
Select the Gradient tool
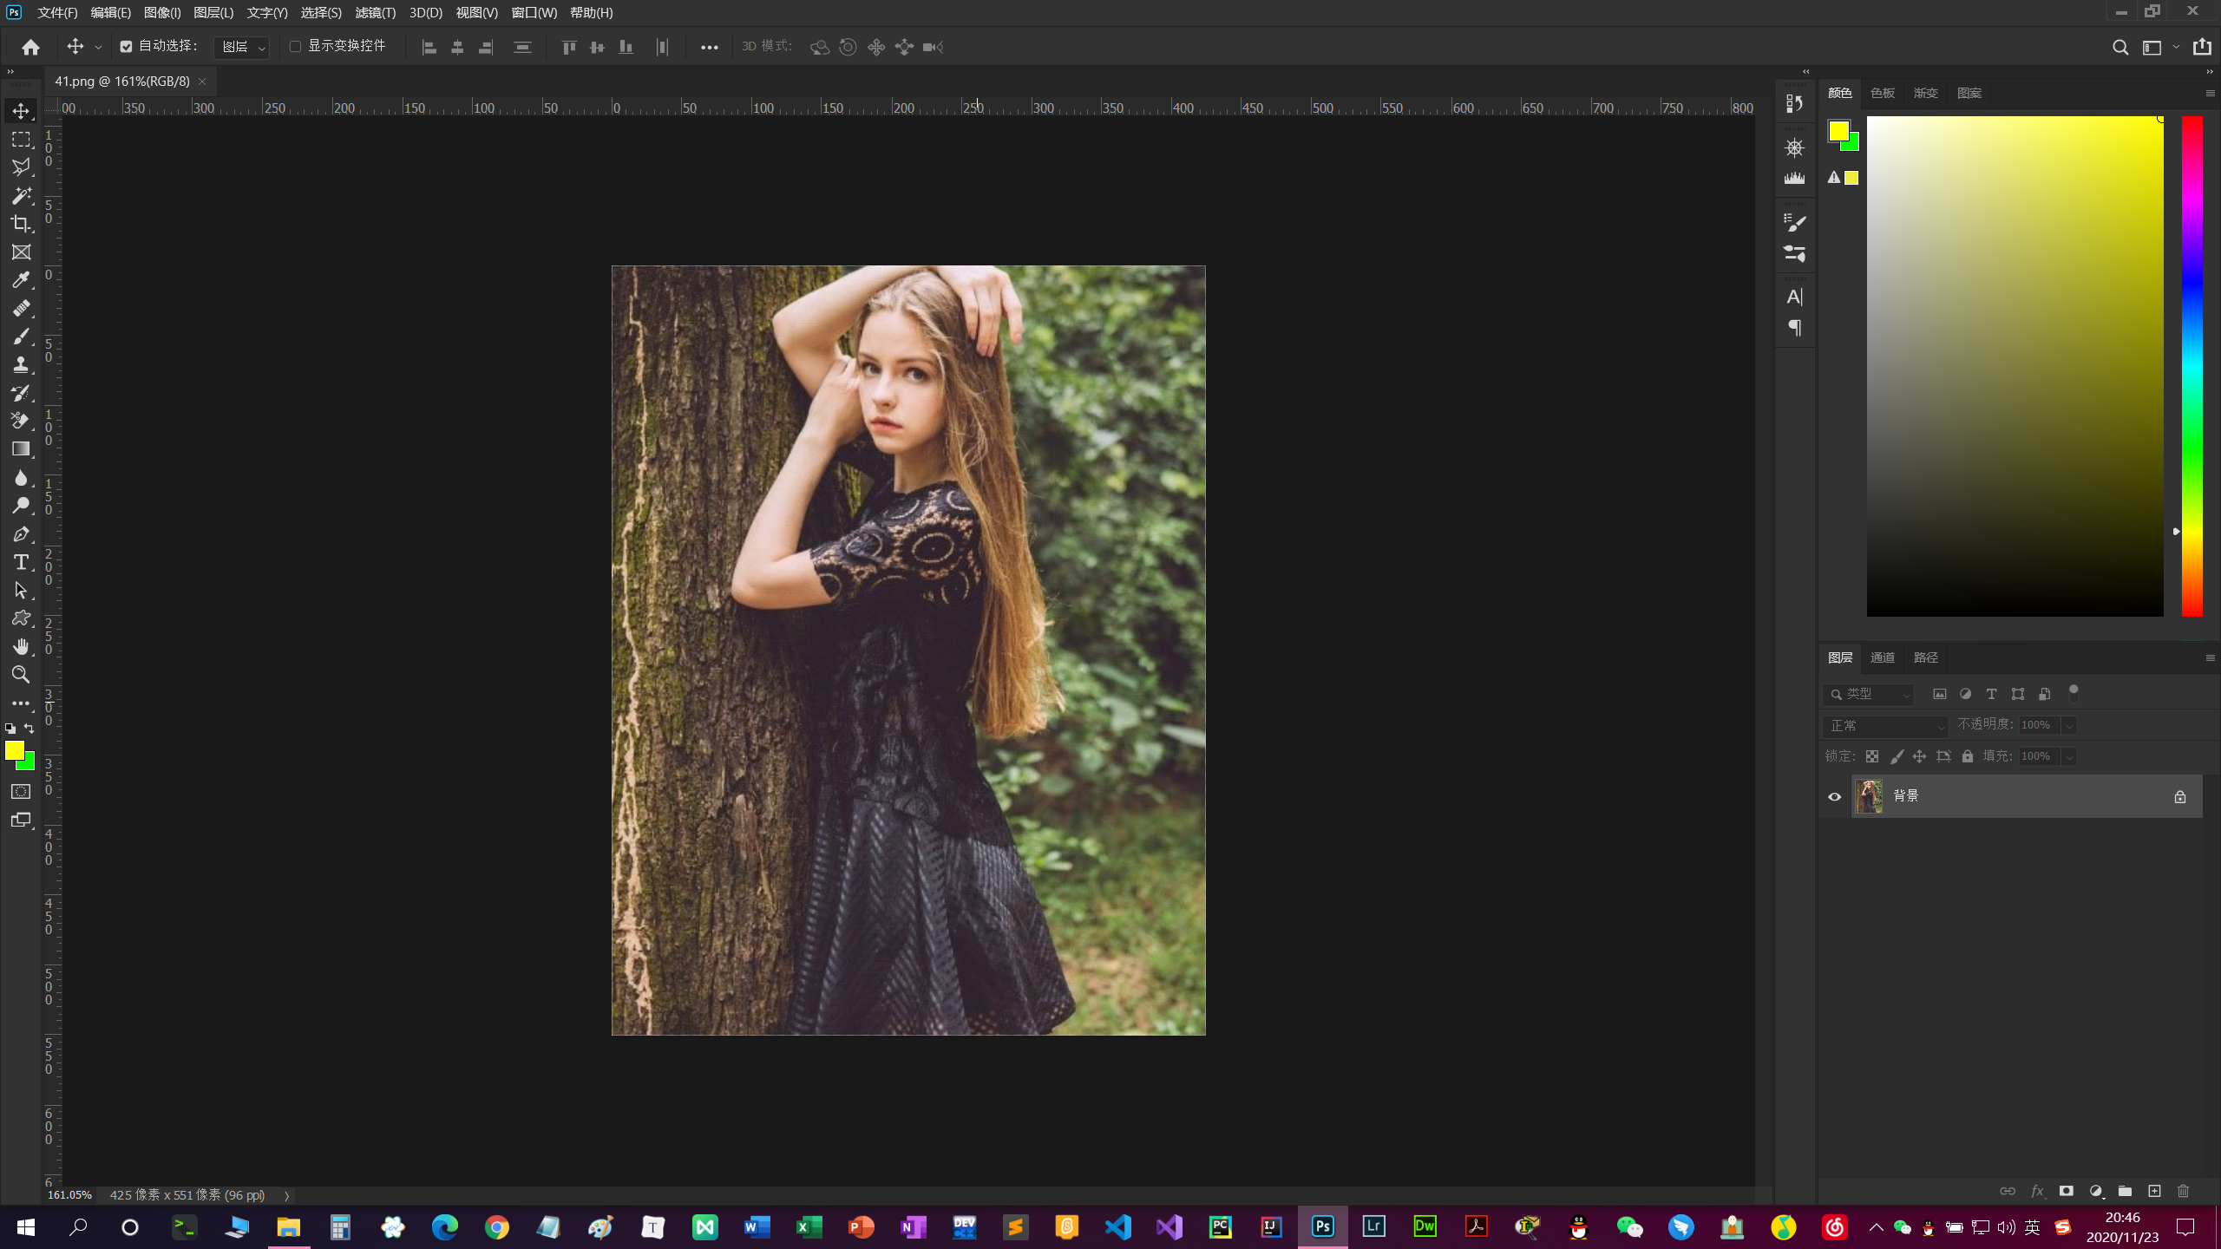tap(21, 448)
